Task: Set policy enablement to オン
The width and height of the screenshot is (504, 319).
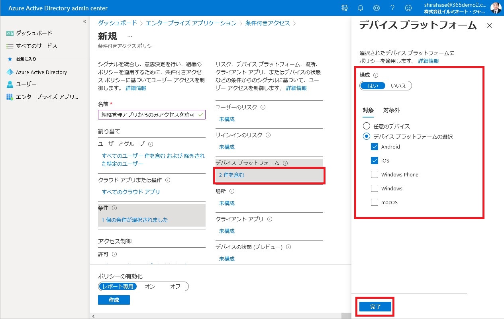Action: 150,286
